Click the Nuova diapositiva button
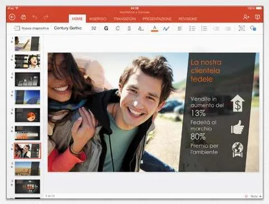This screenshot has width=269, height=204. pyautogui.click(x=31, y=29)
